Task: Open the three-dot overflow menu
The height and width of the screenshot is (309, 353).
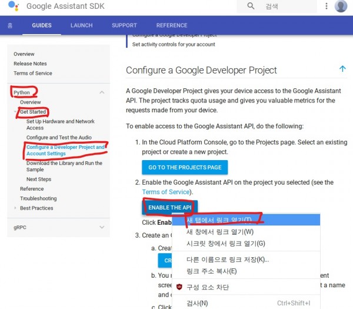Action: (x=326, y=6)
